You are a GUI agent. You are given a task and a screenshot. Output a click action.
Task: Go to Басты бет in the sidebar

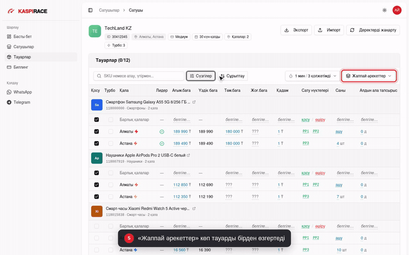click(x=41, y=37)
